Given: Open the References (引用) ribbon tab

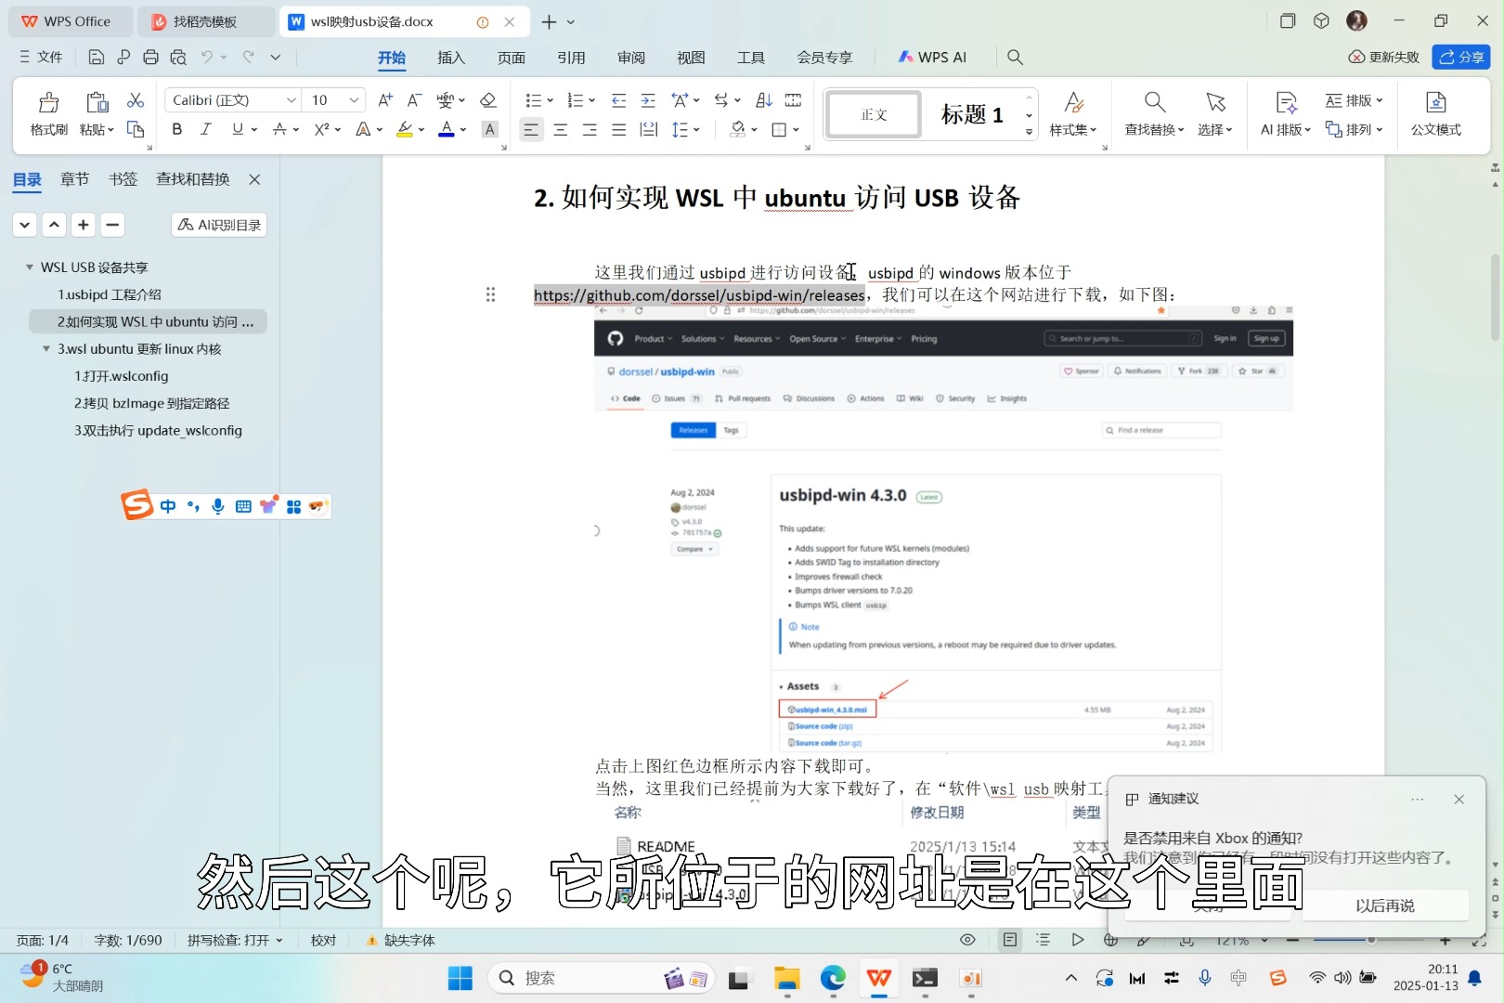Looking at the screenshot, I should 571,58.
